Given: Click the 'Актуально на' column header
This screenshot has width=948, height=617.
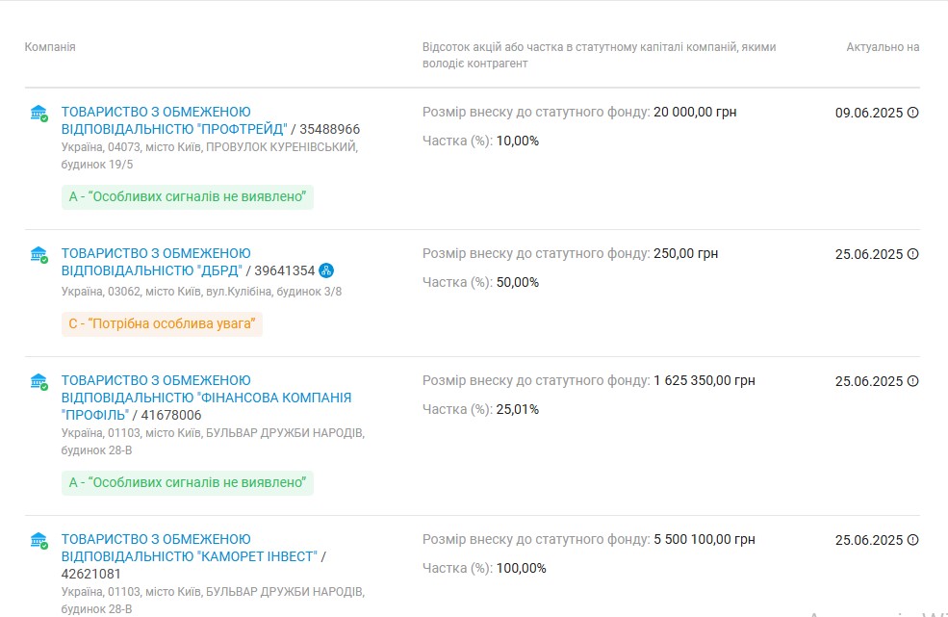Looking at the screenshot, I should click(883, 47).
